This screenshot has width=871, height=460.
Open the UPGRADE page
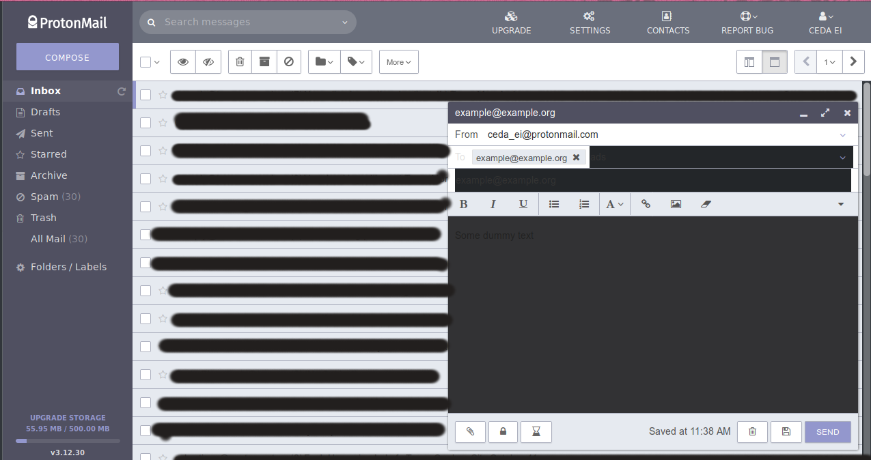coord(512,23)
